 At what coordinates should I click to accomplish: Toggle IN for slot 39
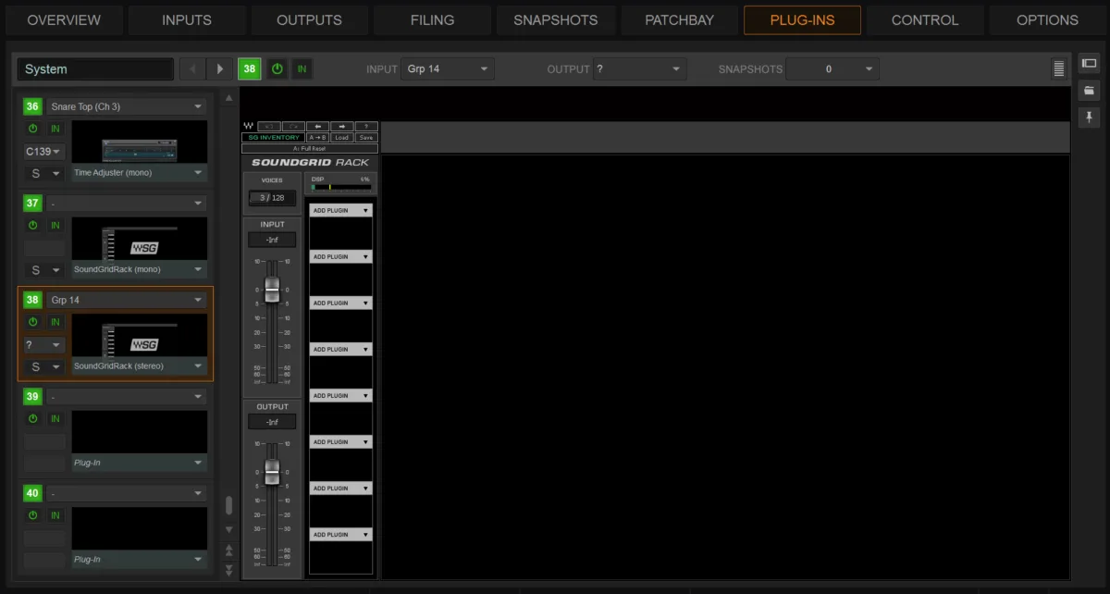pos(55,418)
